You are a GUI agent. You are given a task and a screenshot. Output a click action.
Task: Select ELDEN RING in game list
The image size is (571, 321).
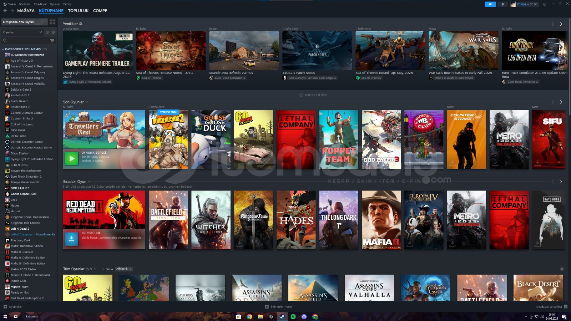(19, 165)
